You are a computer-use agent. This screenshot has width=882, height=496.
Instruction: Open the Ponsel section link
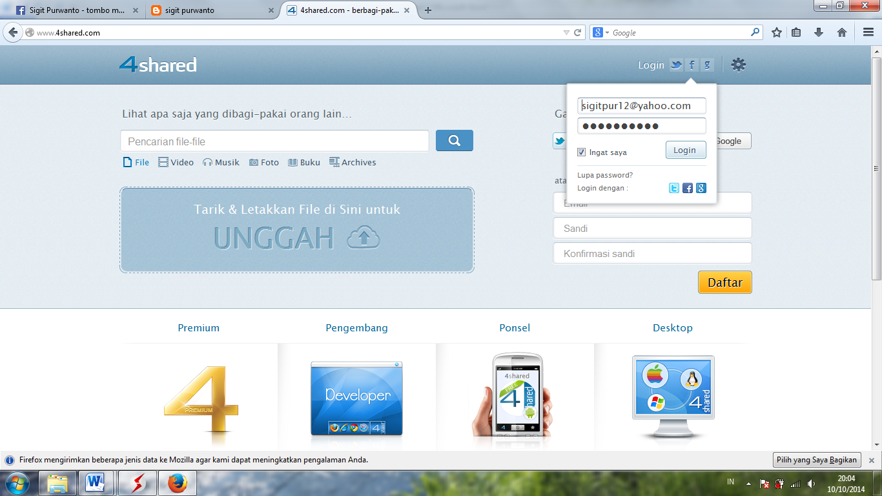coord(515,327)
